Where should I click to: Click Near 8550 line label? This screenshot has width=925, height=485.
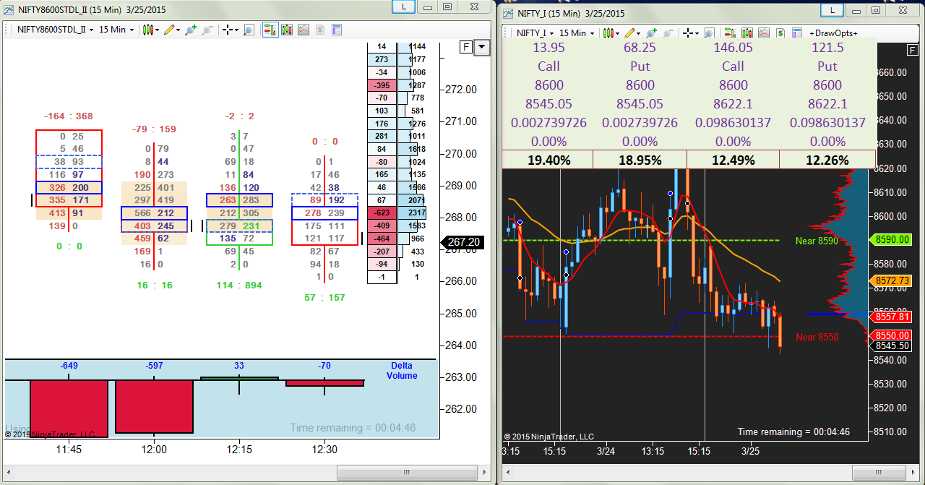[817, 337]
